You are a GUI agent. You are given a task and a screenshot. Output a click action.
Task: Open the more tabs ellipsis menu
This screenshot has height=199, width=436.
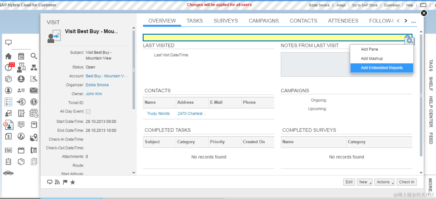pos(414,22)
